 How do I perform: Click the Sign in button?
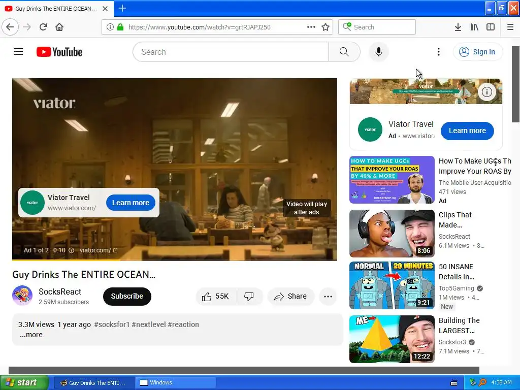point(477,52)
